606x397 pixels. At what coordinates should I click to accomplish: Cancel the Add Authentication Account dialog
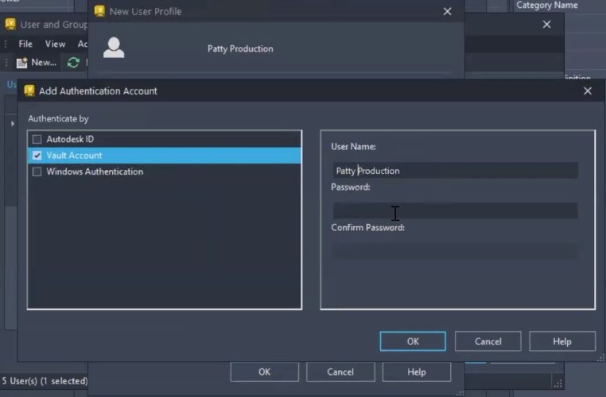[488, 341]
